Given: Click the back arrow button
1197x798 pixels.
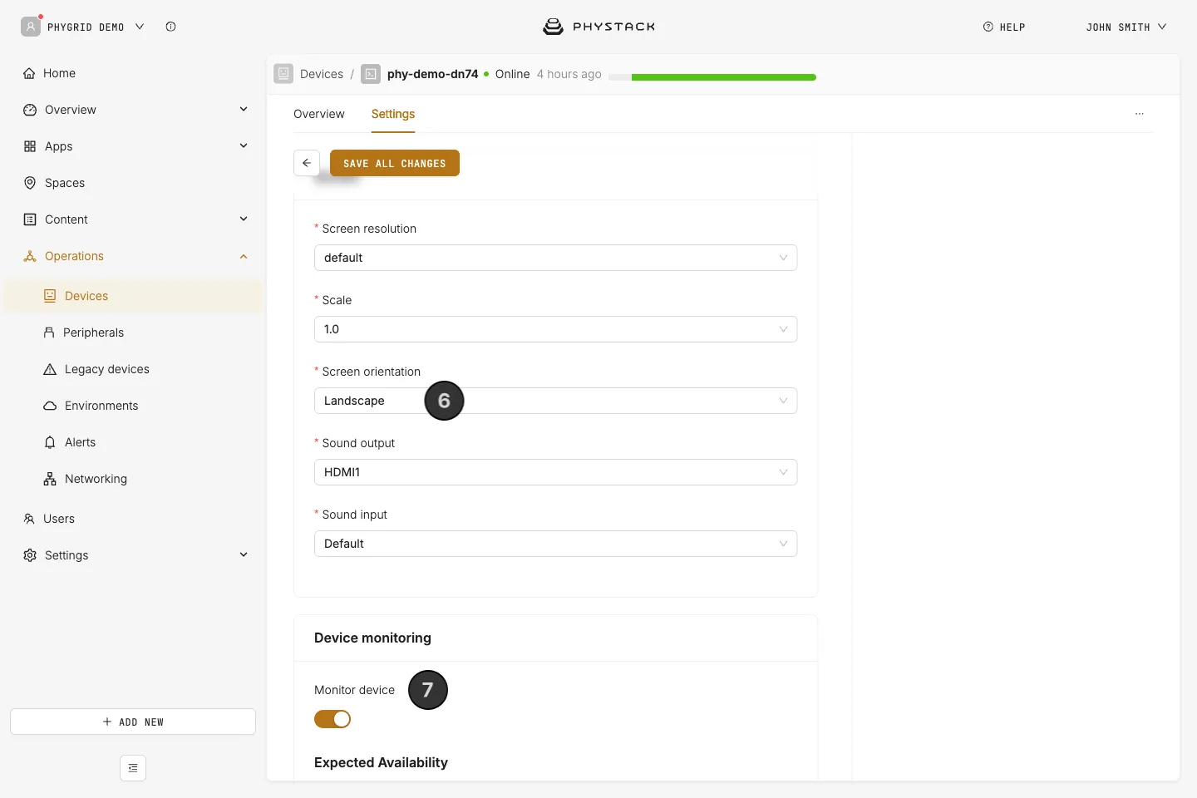Looking at the screenshot, I should click(x=307, y=163).
